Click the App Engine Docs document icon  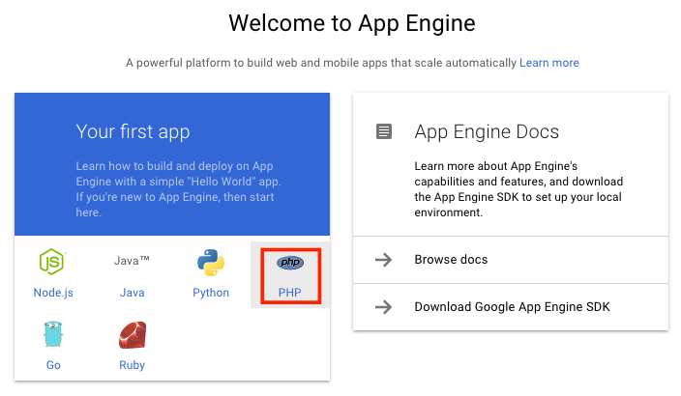(384, 131)
